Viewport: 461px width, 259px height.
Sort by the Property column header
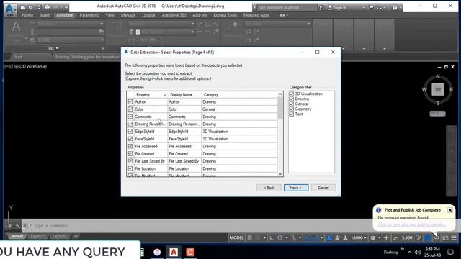[151, 95]
